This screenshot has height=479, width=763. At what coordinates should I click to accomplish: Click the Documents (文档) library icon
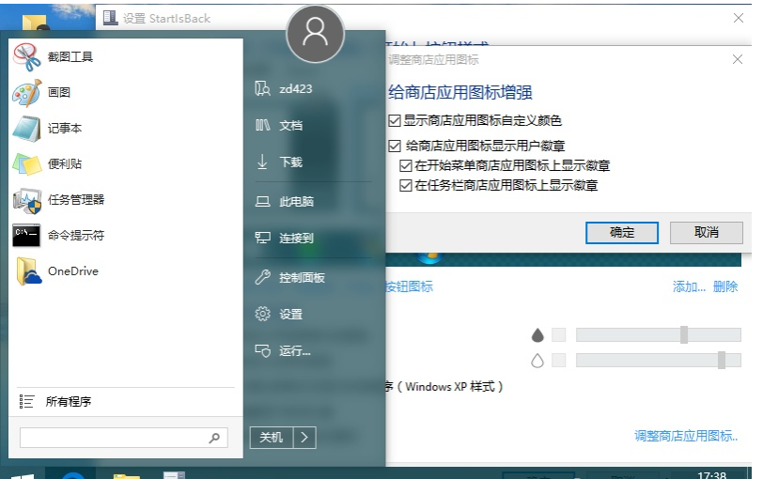pos(262,125)
